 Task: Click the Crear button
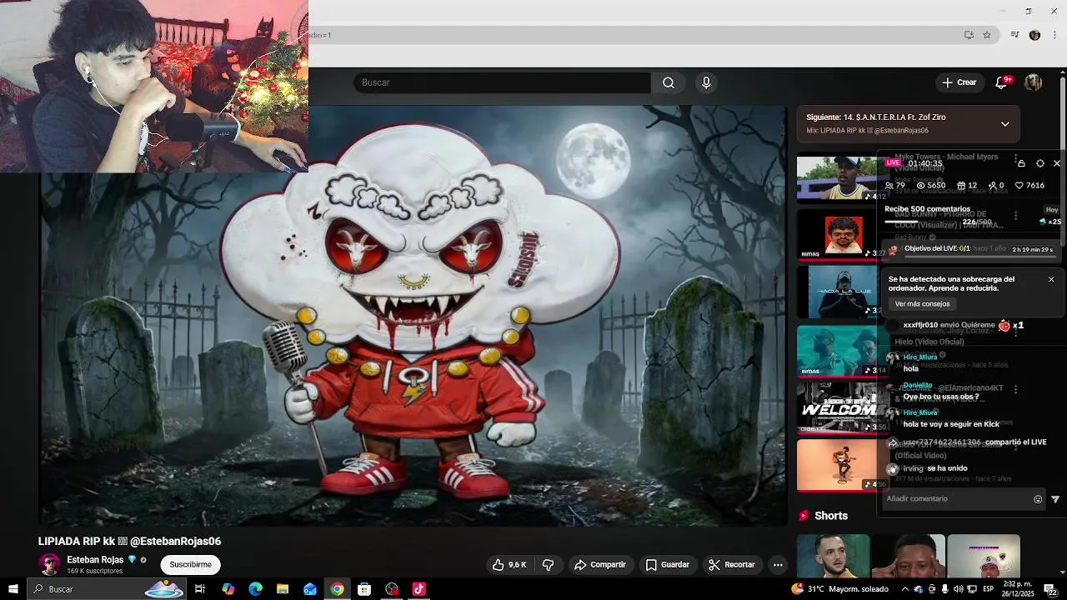[959, 82]
